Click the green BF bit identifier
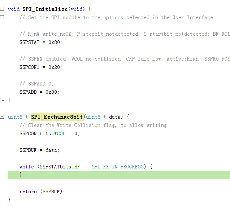 click(x=77, y=167)
